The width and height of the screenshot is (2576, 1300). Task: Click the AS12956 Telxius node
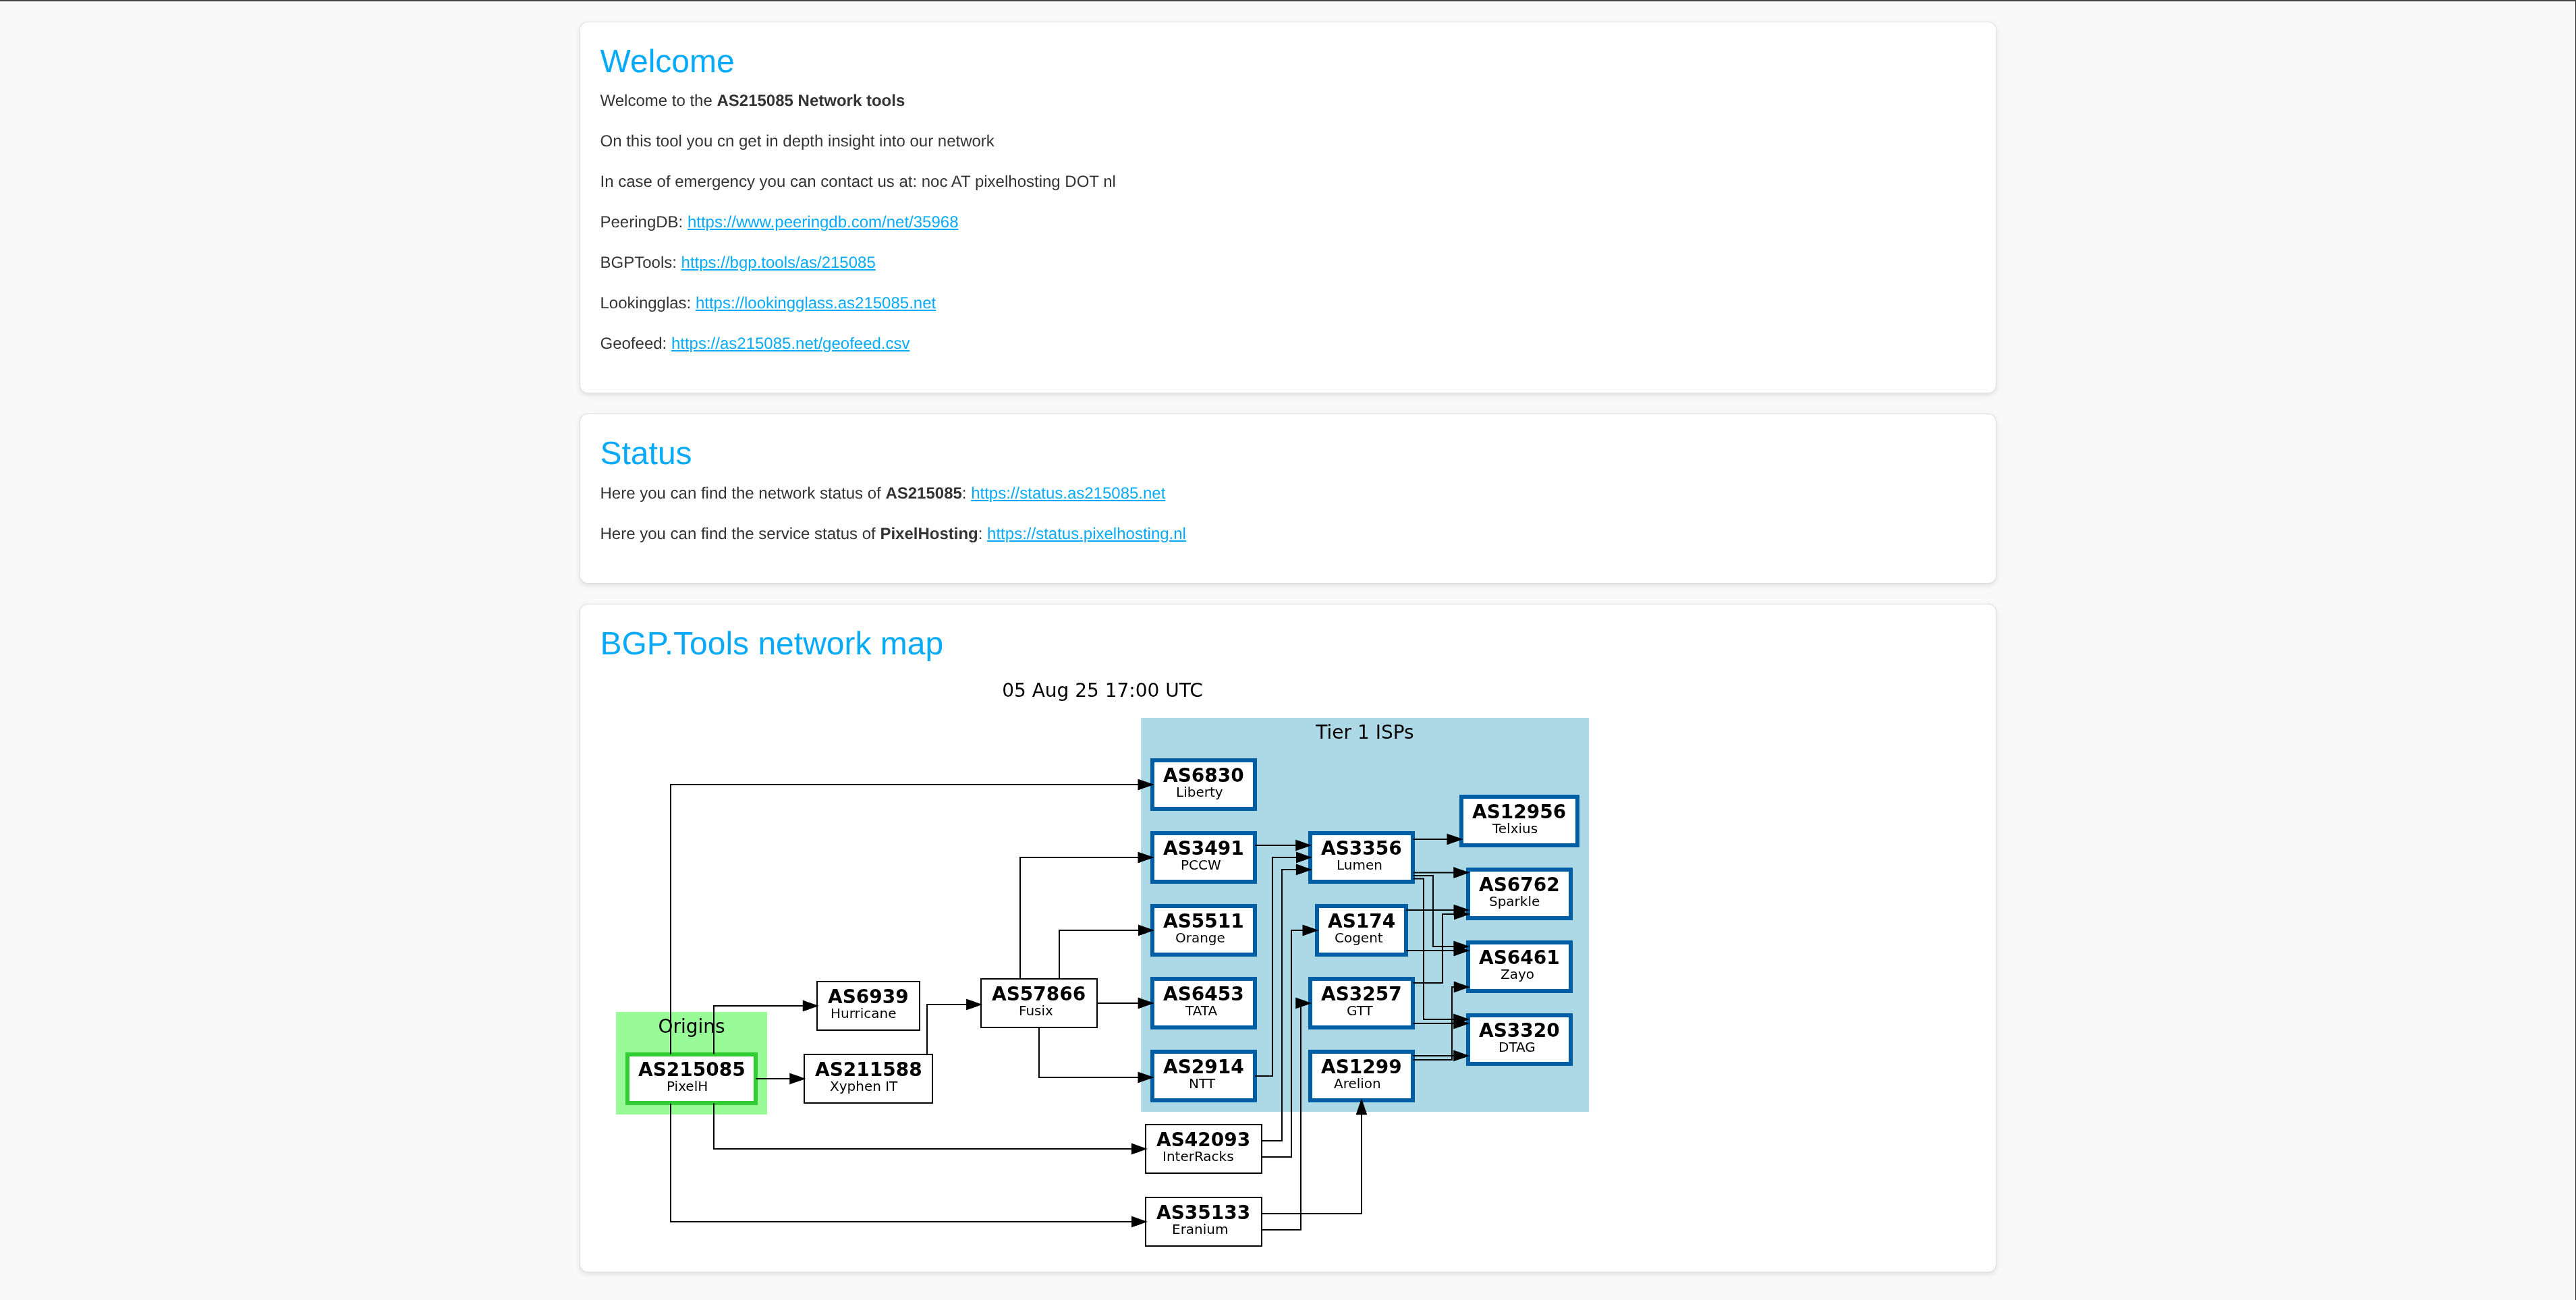click(x=1518, y=820)
